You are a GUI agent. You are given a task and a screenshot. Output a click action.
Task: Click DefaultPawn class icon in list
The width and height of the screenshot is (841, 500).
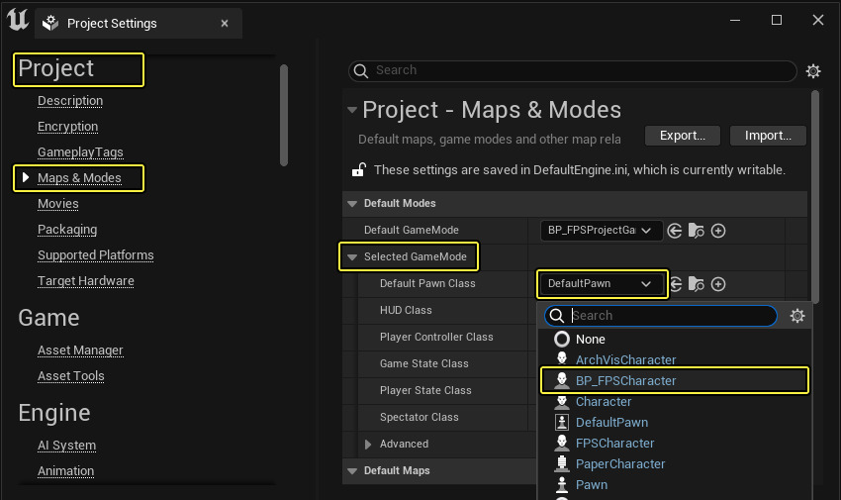[x=562, y=422]
